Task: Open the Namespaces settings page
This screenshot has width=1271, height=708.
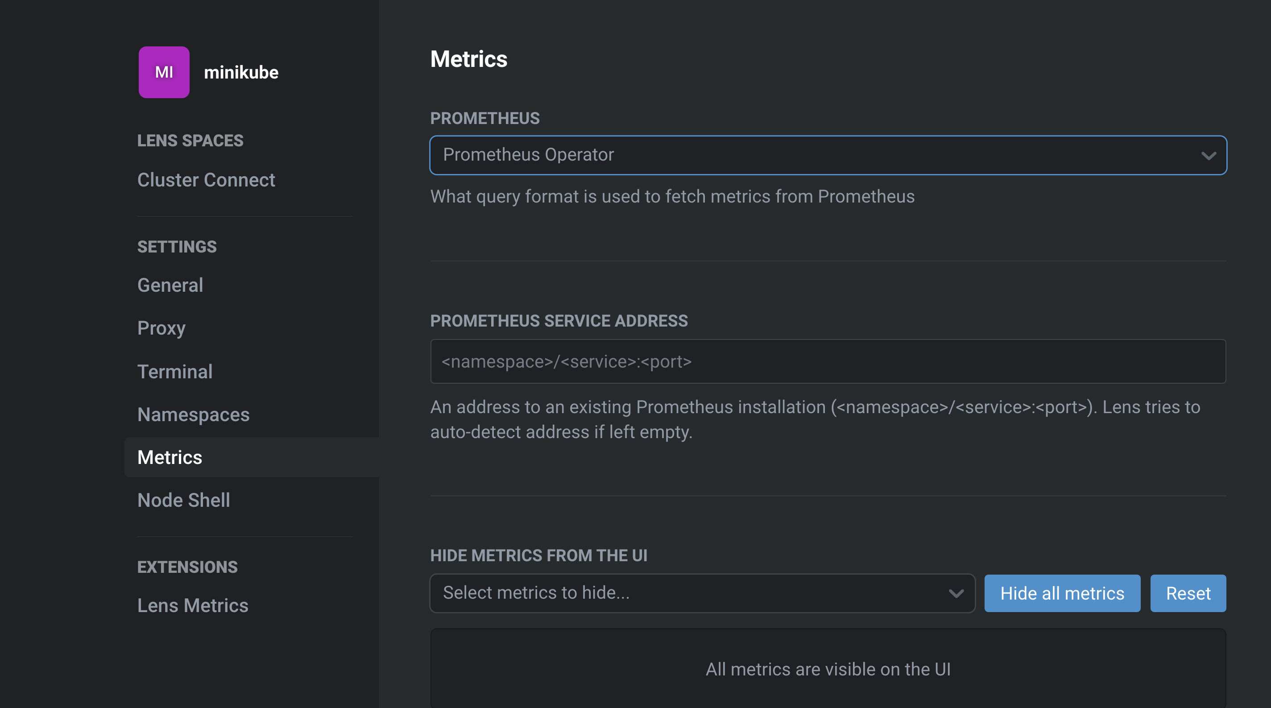Action: coord(194,414)
